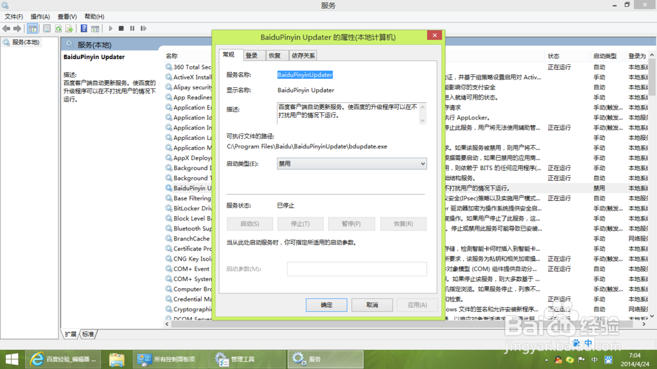Open the 帮助(H) menu

click(x=94, y=17)
